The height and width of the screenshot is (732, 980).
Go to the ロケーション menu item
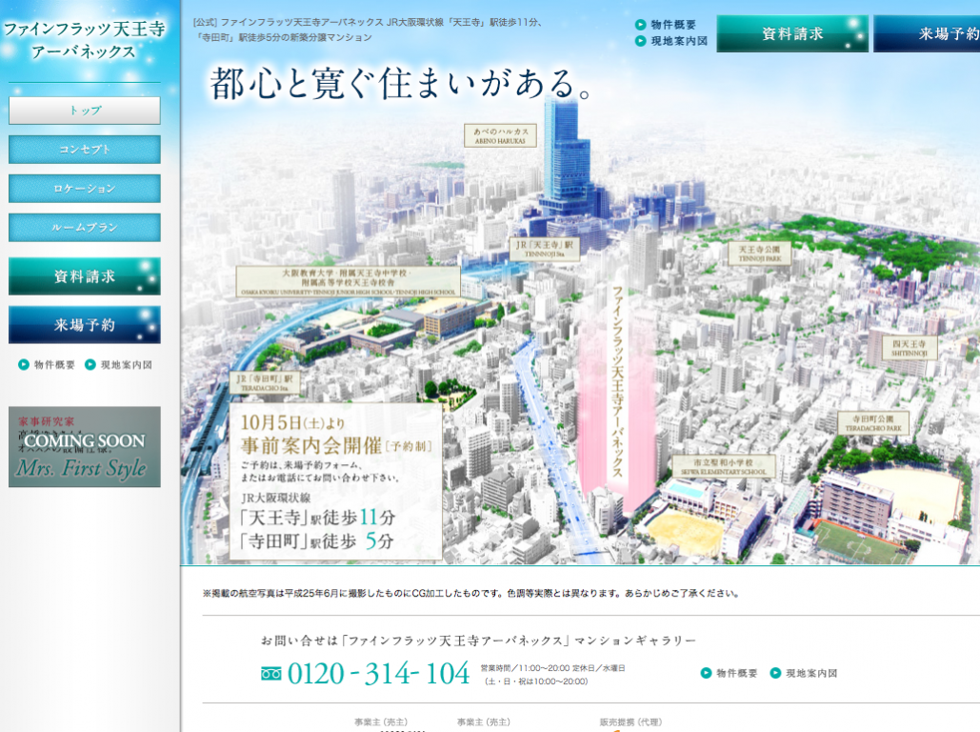point(85,189)
